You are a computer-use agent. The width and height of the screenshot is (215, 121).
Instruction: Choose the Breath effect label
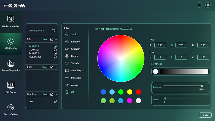coord(74,56)
